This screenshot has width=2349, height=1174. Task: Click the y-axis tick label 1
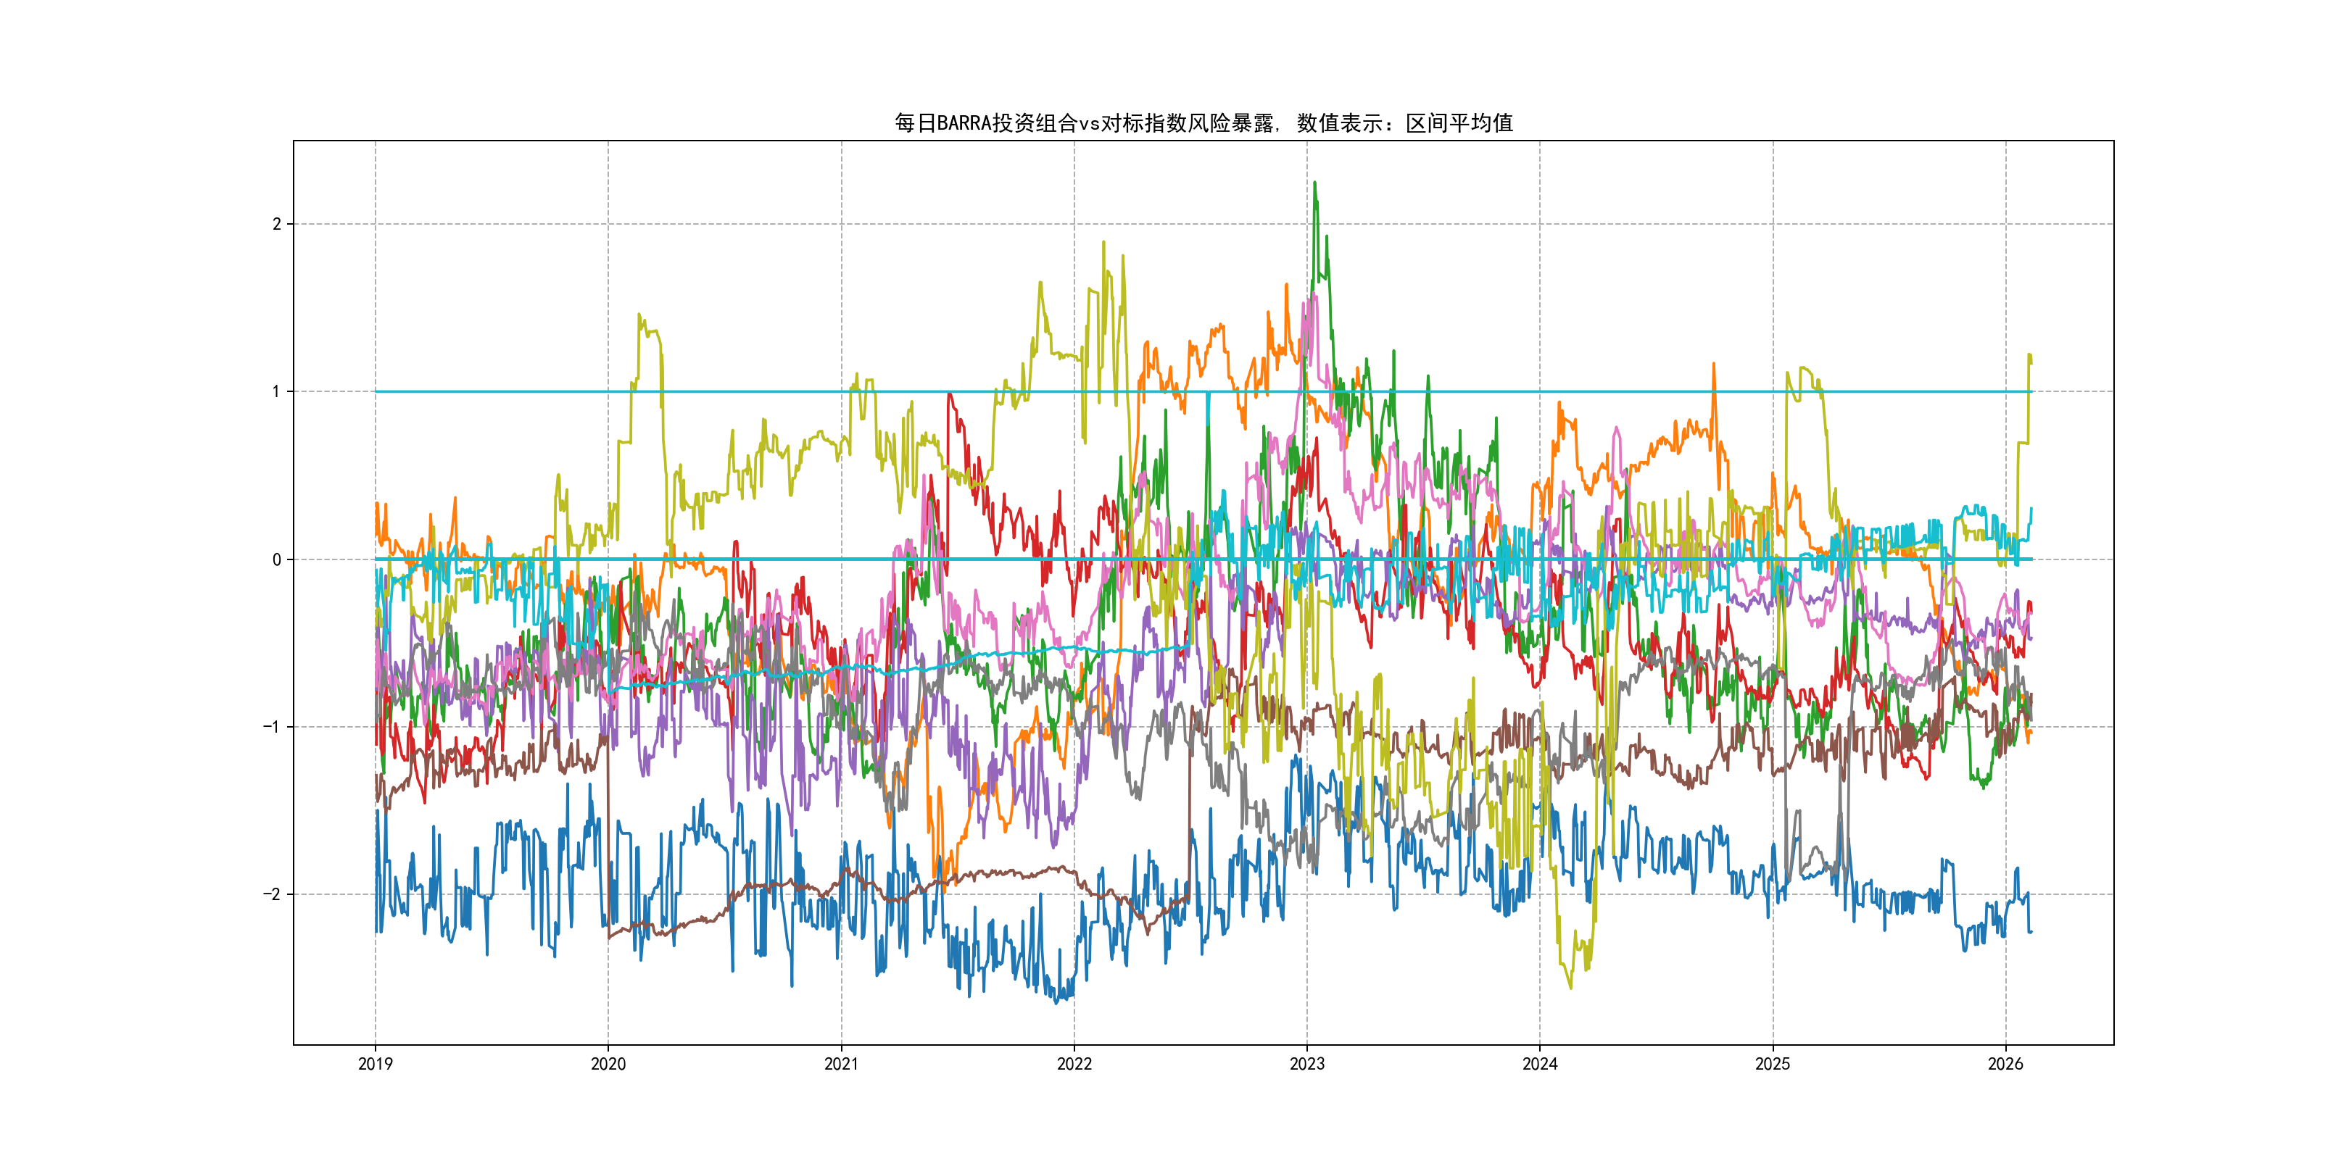[276, 392]
